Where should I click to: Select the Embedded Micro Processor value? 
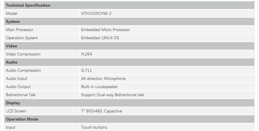pyautogui.click(x=105, y=30)
